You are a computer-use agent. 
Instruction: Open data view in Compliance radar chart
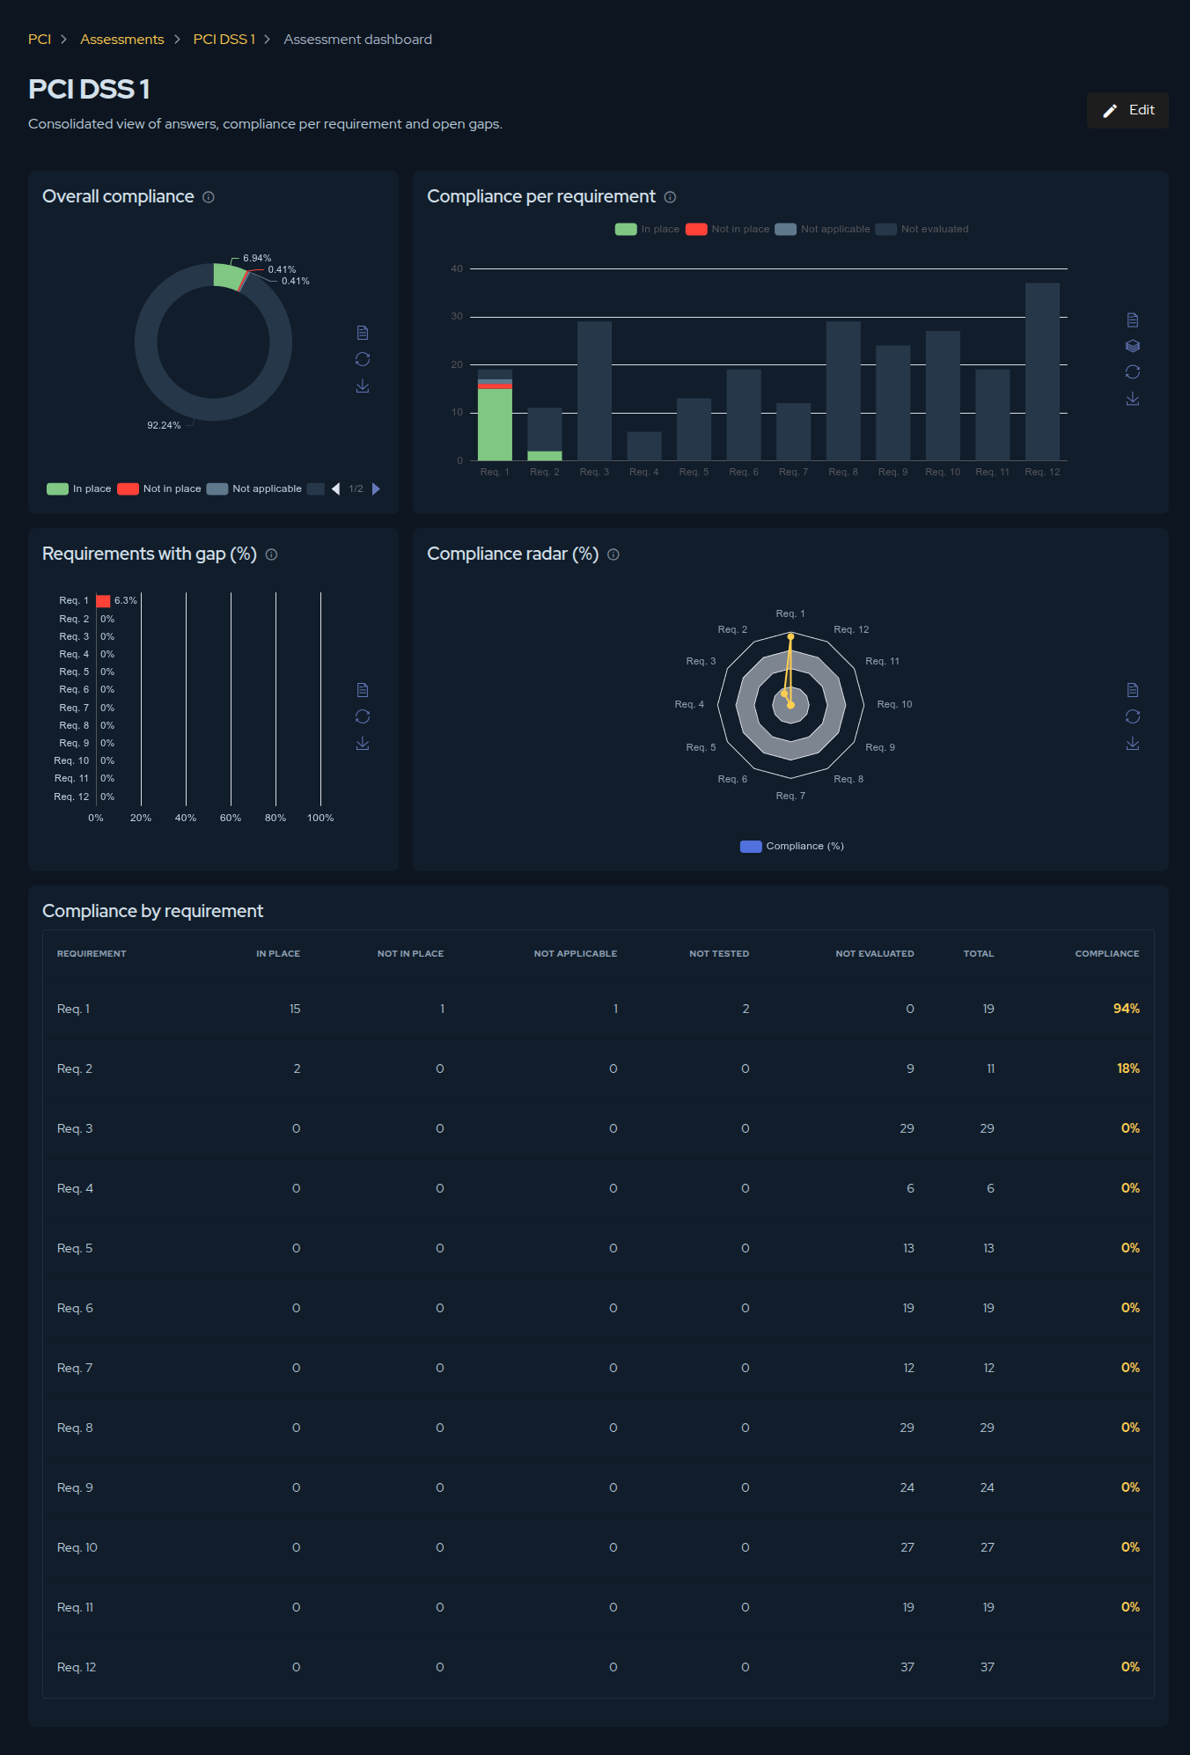coord(1133,690)
